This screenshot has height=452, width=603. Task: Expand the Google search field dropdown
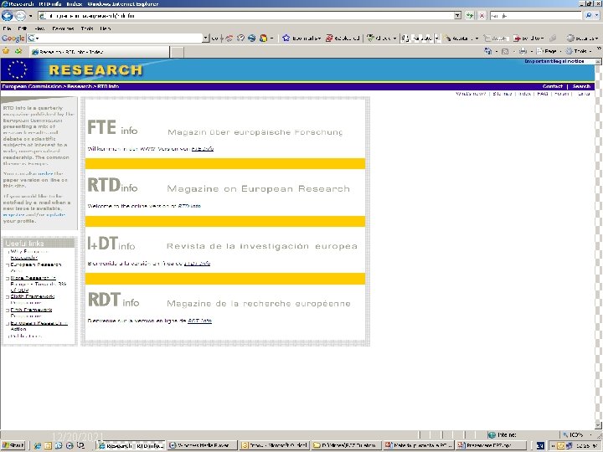(206, 38)
